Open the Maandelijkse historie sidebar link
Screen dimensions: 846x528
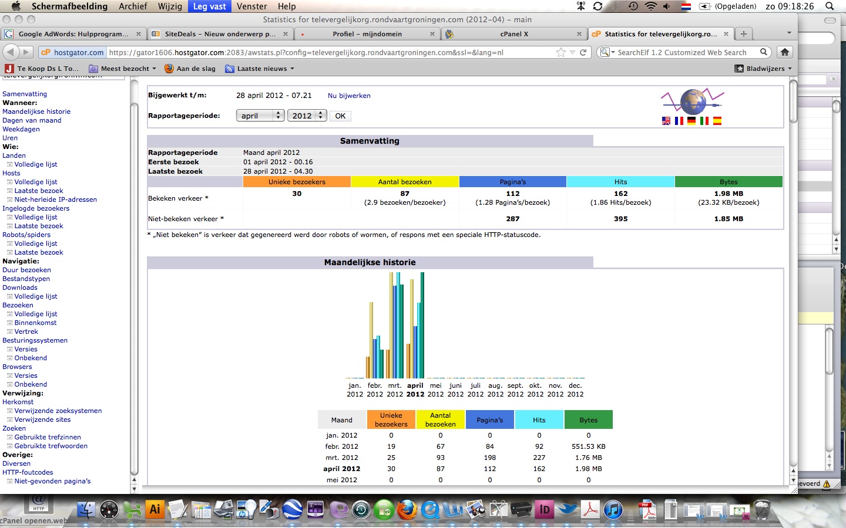click(36, 111)
